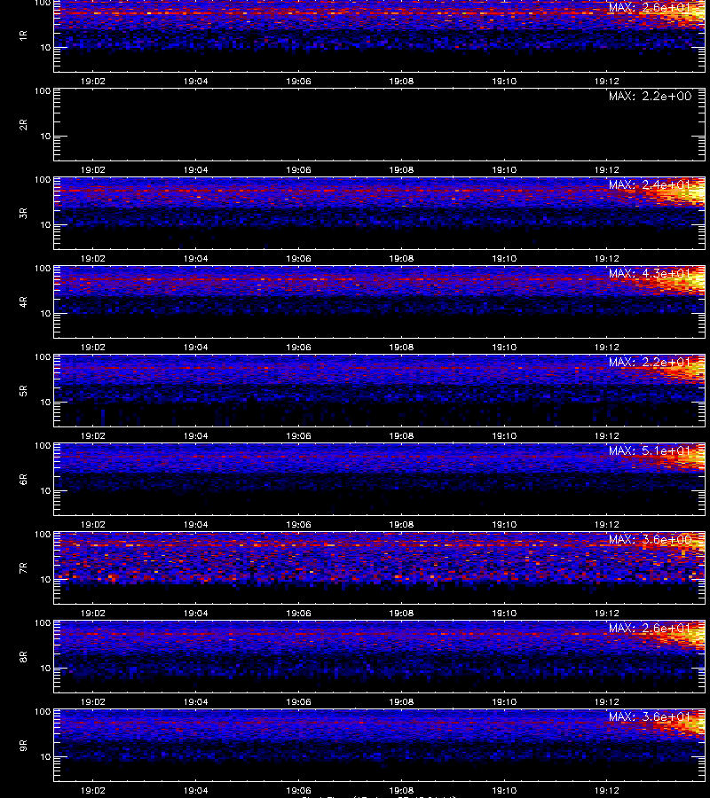Select 'MAX: 2.6e+01' text in 8R panel
Viewport: 710px width, 798px height.
(650, 629)
